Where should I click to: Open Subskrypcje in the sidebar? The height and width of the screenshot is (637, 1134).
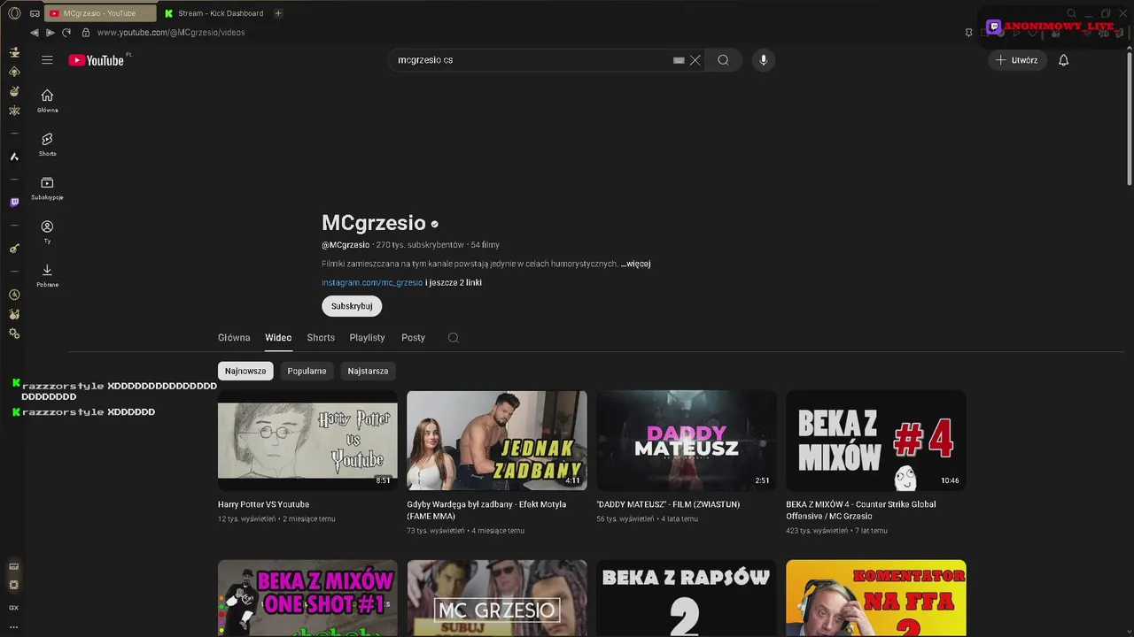tap(47, 188)
